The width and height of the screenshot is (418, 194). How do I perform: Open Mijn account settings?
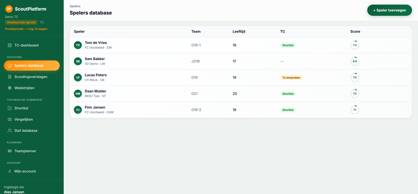(x=32, y=171)
